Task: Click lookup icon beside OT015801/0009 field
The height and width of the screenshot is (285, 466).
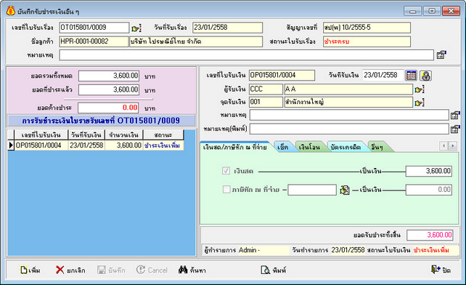Action: point(136,28)
